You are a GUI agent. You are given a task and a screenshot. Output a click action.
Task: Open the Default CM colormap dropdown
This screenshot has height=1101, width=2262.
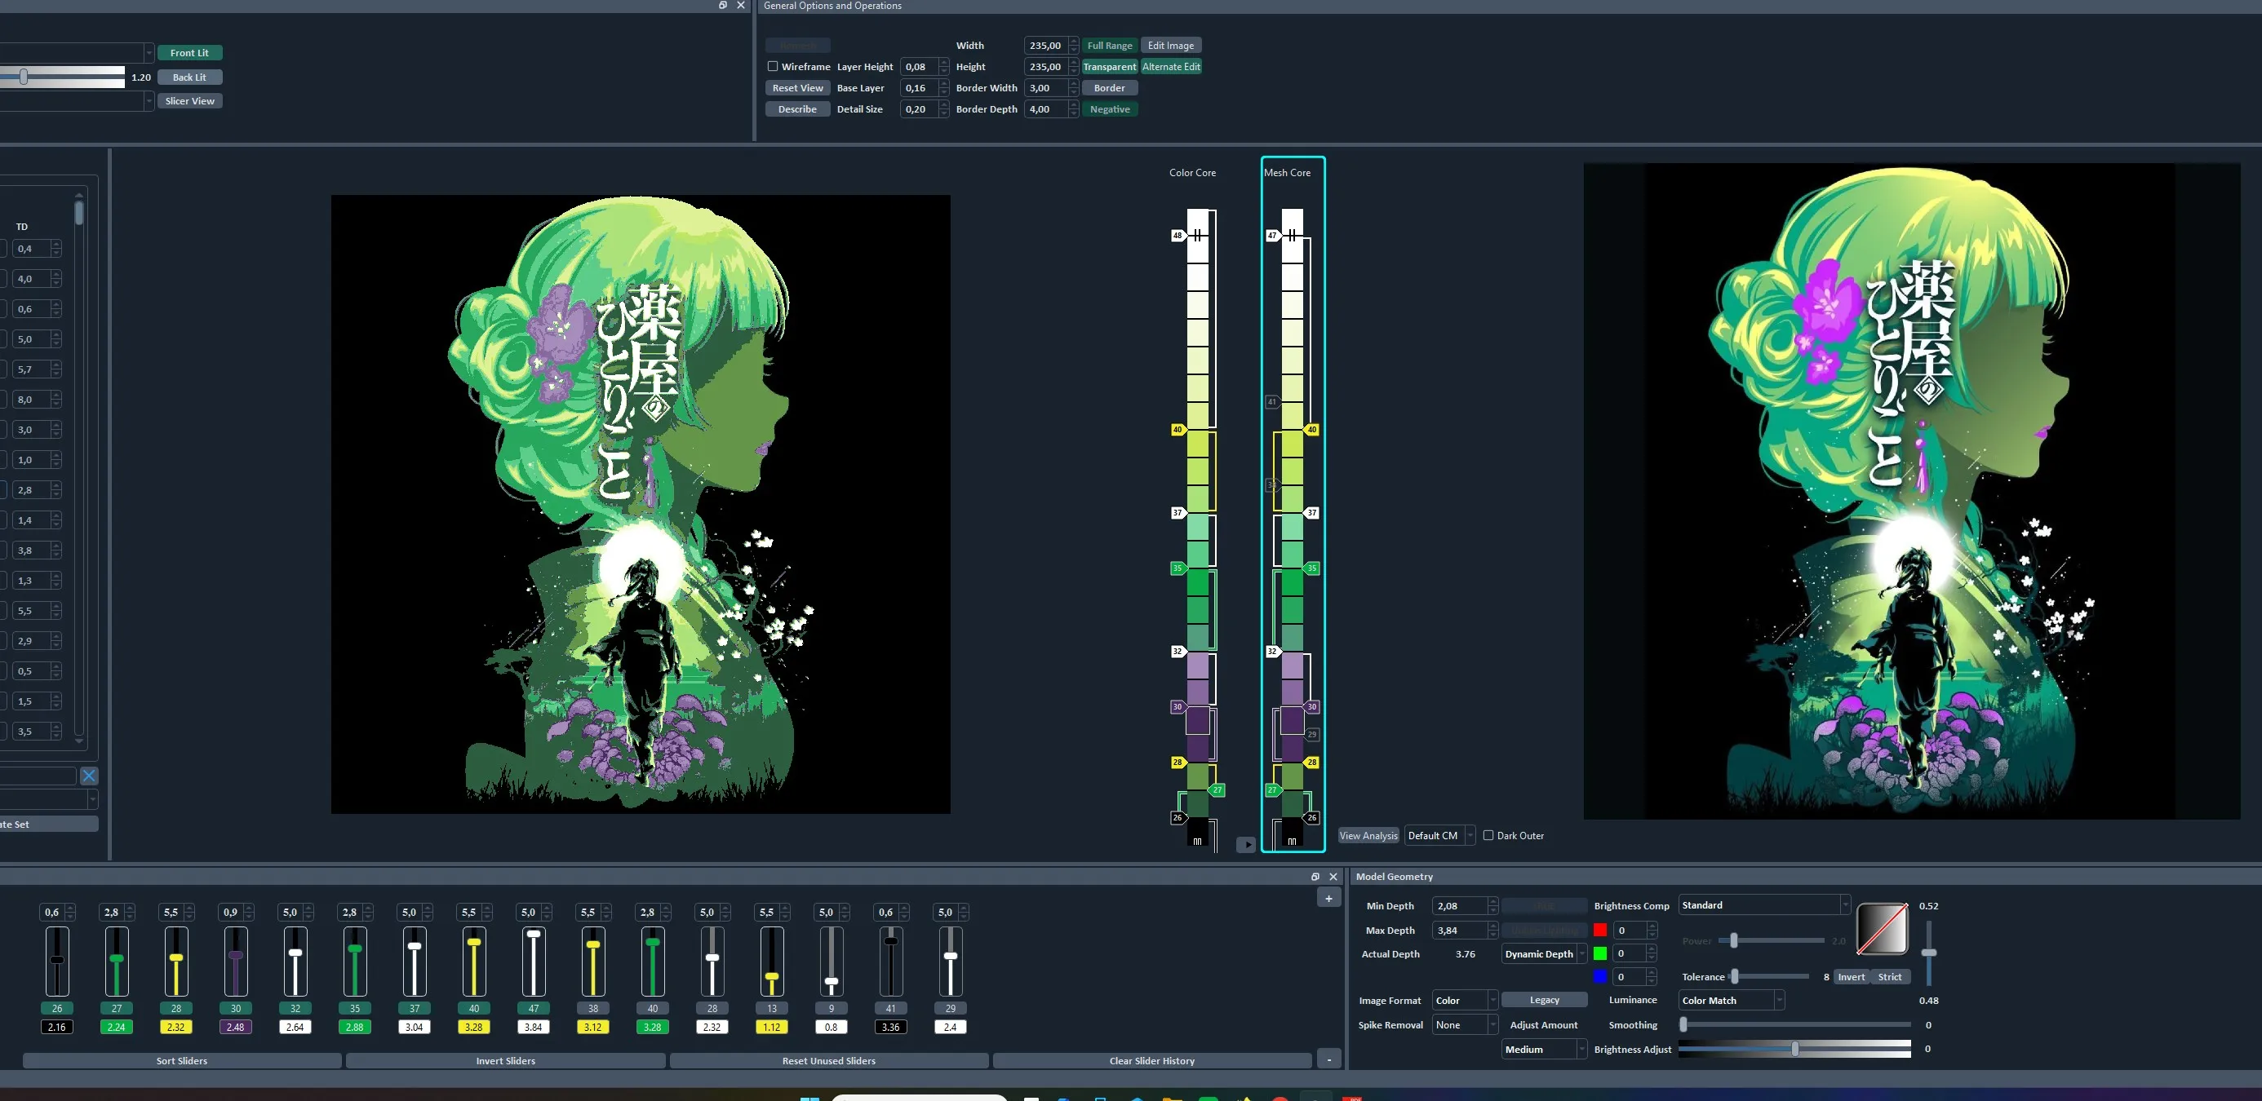[x=1439, y=835]
